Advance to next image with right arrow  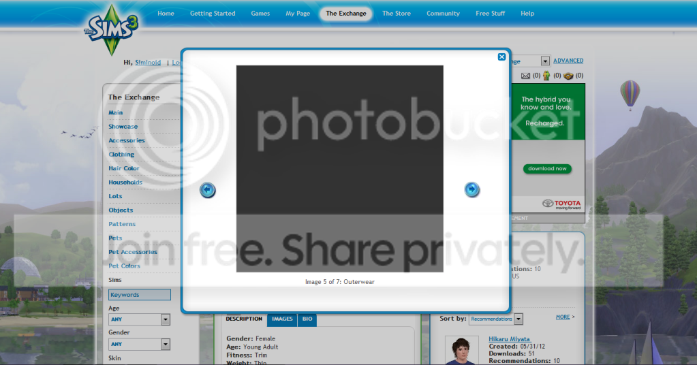pos(471,190)
